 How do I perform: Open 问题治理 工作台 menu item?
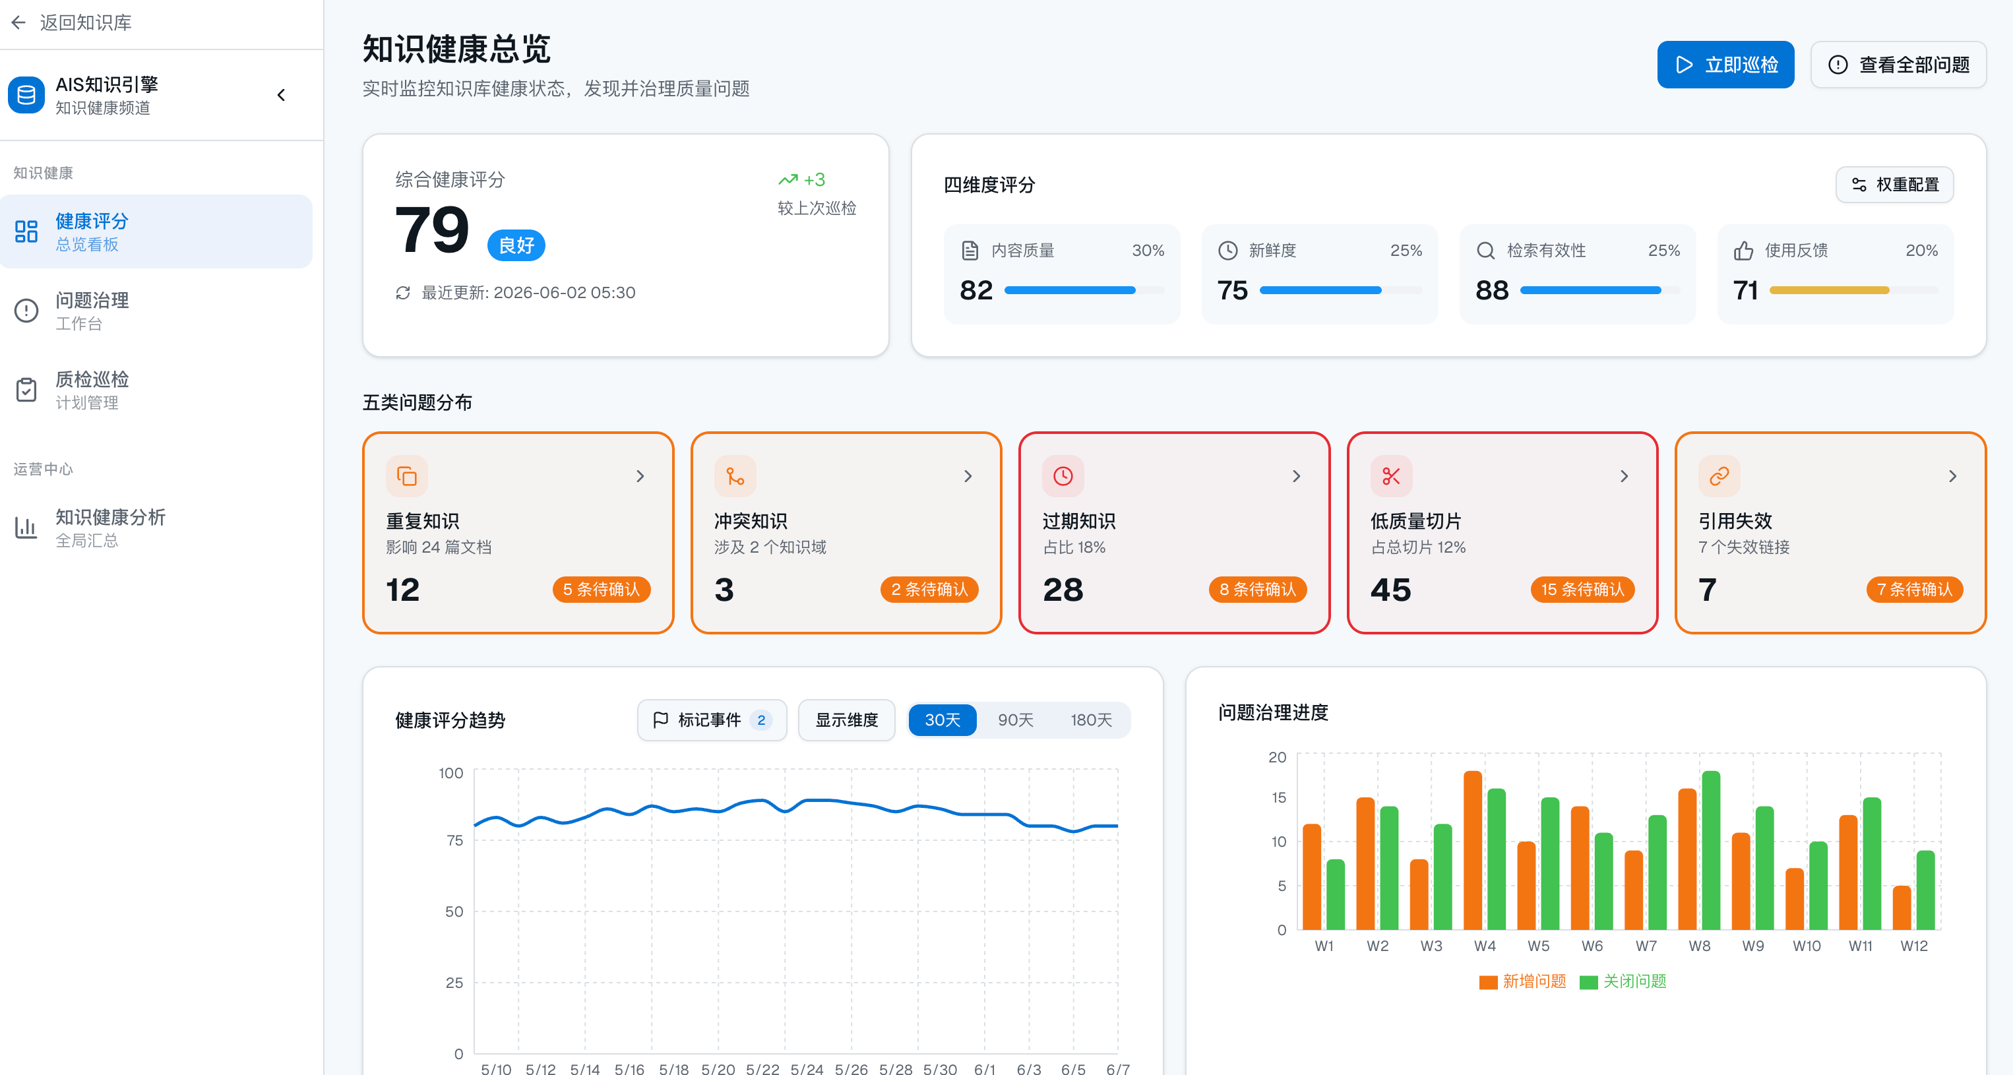pos(156,311)
